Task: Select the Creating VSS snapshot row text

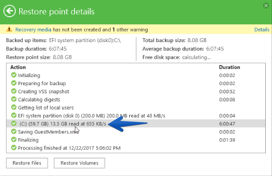Action: click(x=43, y=91)
